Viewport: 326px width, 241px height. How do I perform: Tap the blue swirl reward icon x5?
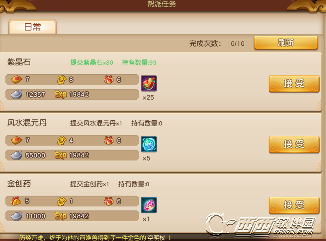point(149,144)
